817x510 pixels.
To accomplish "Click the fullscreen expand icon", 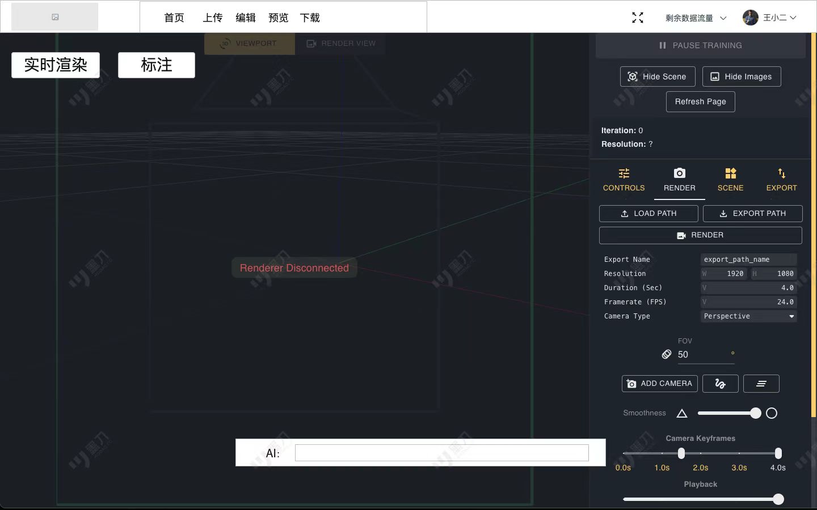I will [x=638, y=18].
